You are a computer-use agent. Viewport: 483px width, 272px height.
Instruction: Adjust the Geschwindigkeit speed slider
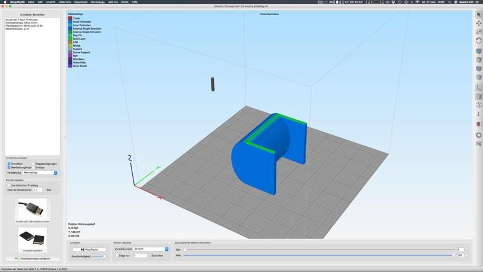pos(98,256)
